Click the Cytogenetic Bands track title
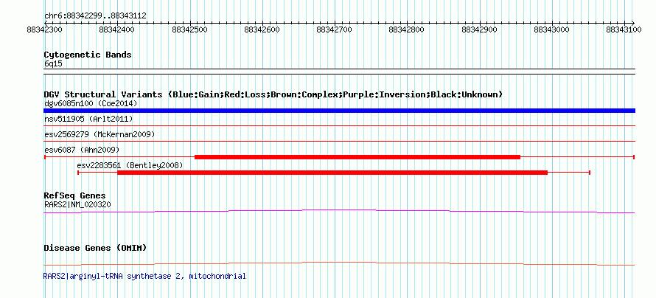 click(x=88, y=55)
